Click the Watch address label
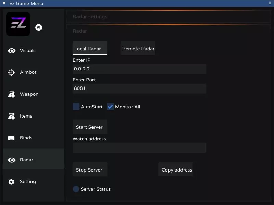Screen dimensions: 274x205 [x=89, y=139]
